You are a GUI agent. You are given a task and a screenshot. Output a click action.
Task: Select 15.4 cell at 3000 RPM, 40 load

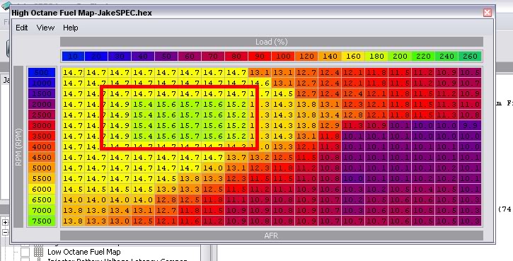(143, 126)
